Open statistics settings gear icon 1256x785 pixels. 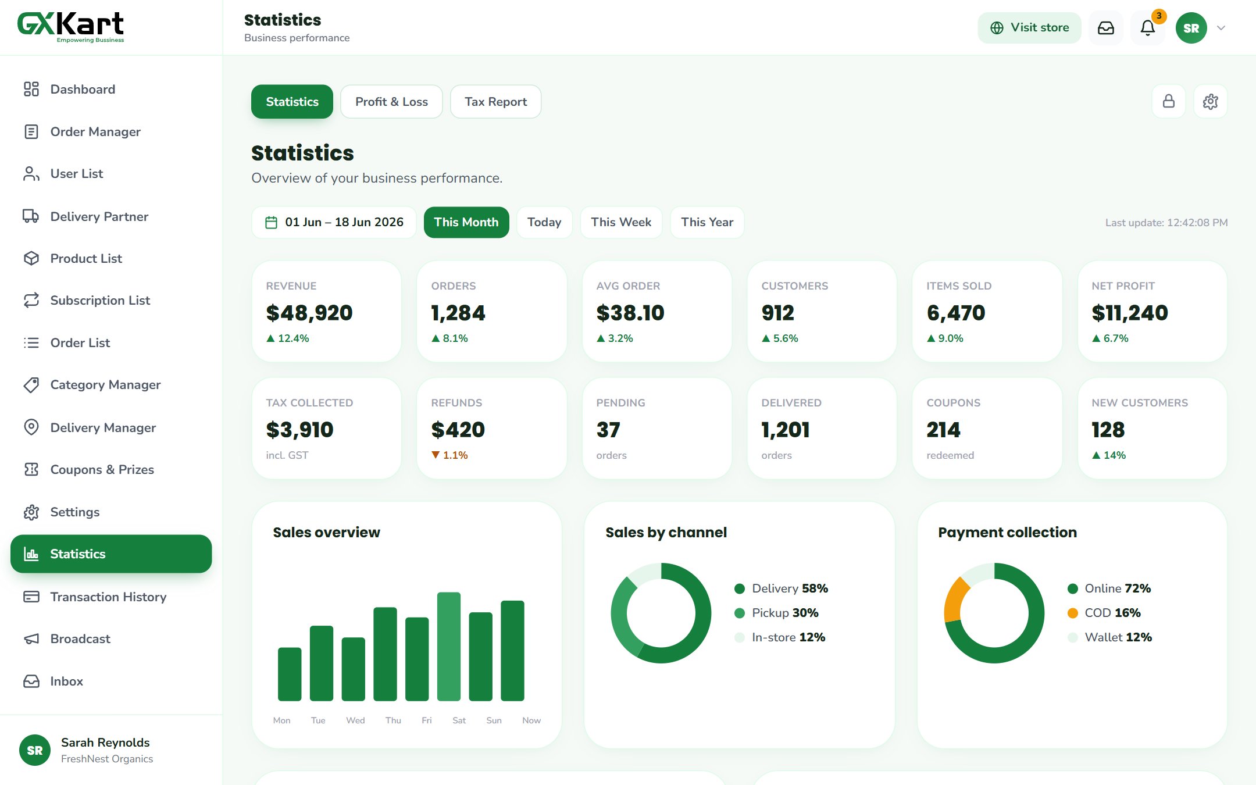click(x=1210, y=101)
